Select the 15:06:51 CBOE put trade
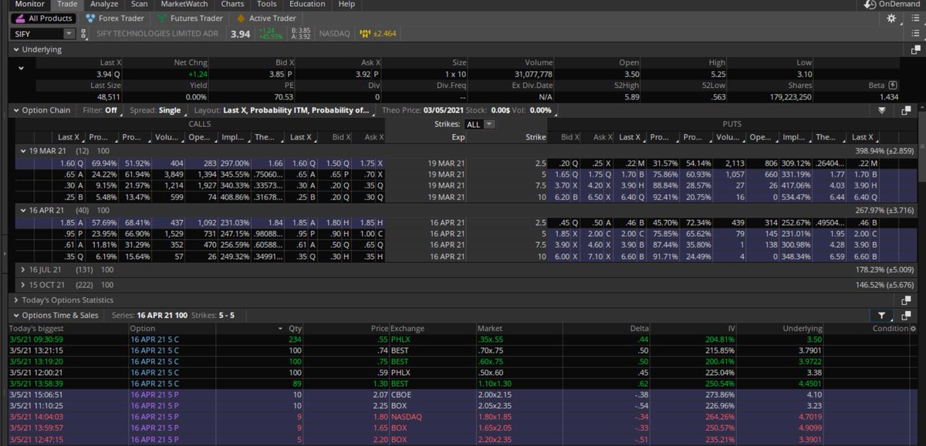This screenshot has height=446, width=926. [461, 394]
